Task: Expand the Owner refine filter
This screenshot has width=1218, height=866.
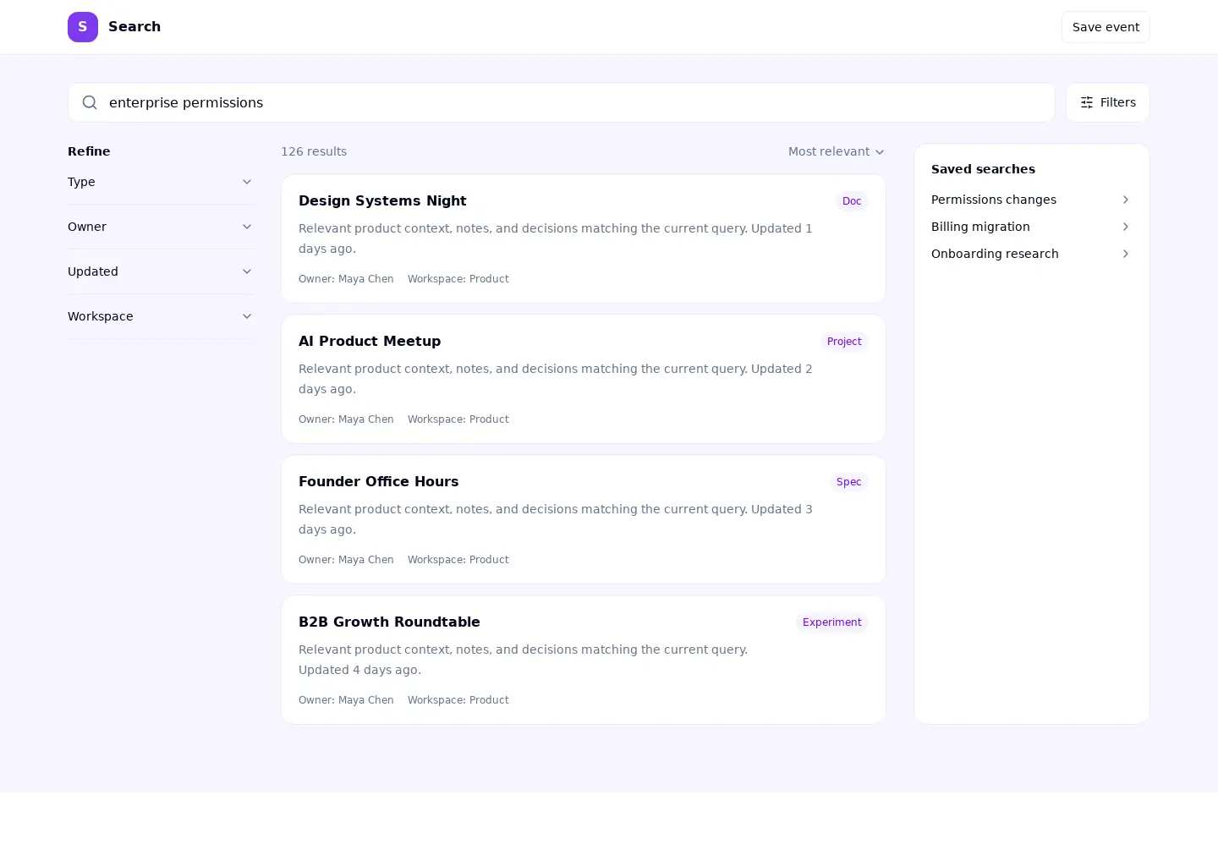Action: [x=161, y=227]
